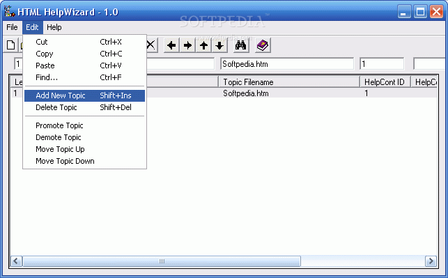Click the binoculars find icon

(x=241, y=45)
